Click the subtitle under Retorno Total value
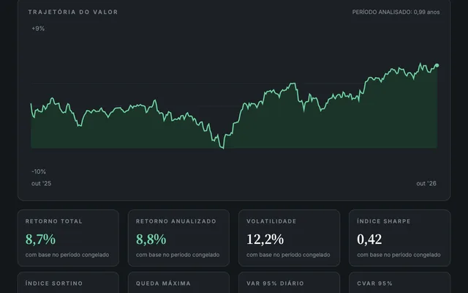The image size is (468, 293). (67, 255)
